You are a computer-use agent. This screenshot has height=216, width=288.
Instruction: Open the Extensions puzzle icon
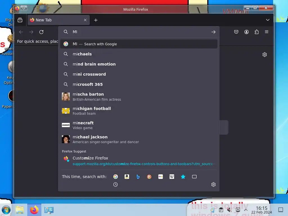[x=256, y=32]
